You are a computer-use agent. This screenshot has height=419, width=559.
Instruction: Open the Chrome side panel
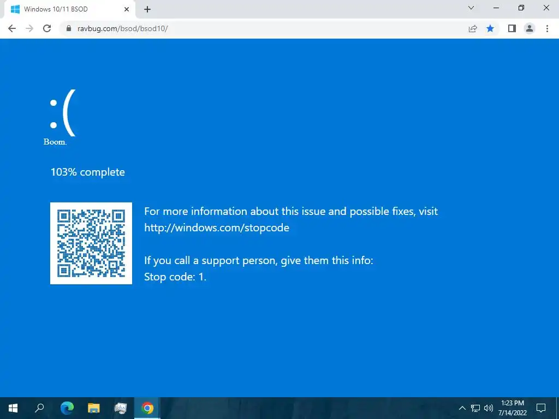click(512, 28)
